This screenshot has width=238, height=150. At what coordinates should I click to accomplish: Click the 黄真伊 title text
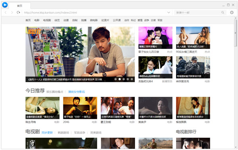click(142, 122)
